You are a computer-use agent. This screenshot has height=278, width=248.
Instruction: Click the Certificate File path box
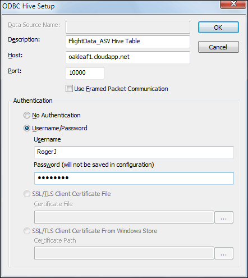(x=124, y=217)
